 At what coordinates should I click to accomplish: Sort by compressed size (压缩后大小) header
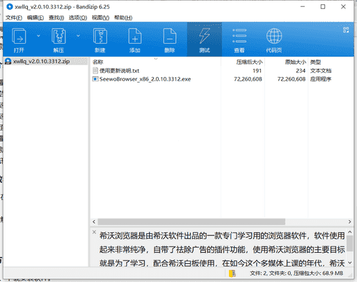click(x=249, y=62)
